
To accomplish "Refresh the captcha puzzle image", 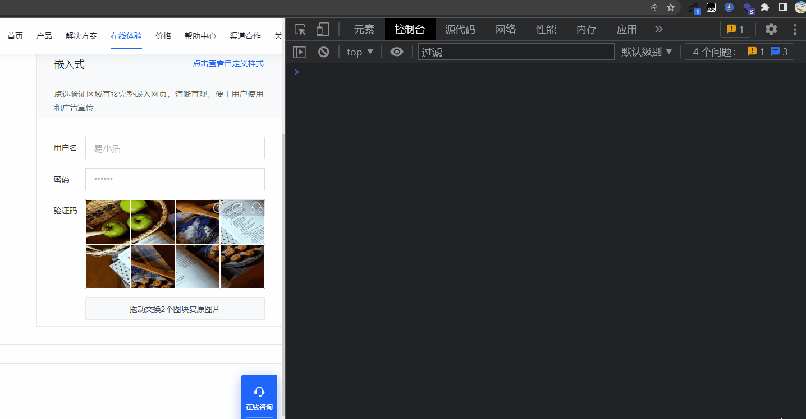I will 237,208.
